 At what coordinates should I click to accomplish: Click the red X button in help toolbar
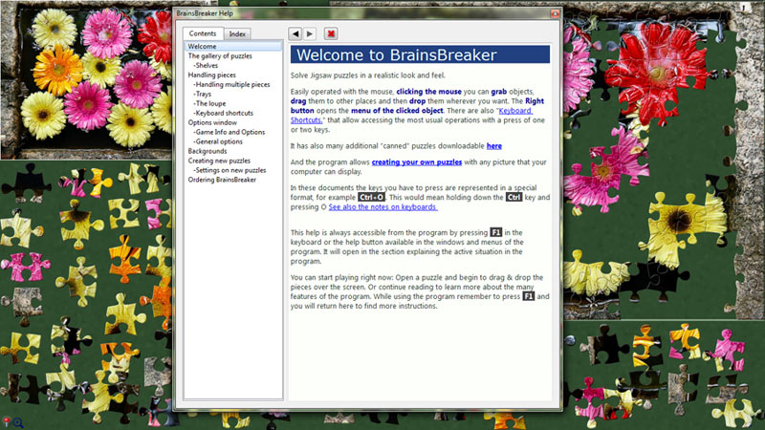(x=331, y=33)
